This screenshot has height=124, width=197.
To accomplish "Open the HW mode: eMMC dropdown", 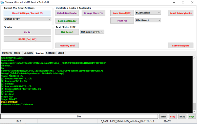I will 92,32.
